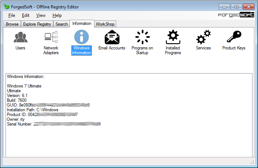Close the Offline Registry Editor window
The height and width of the screenshot is (168, 258).
[x=248, y=7]
